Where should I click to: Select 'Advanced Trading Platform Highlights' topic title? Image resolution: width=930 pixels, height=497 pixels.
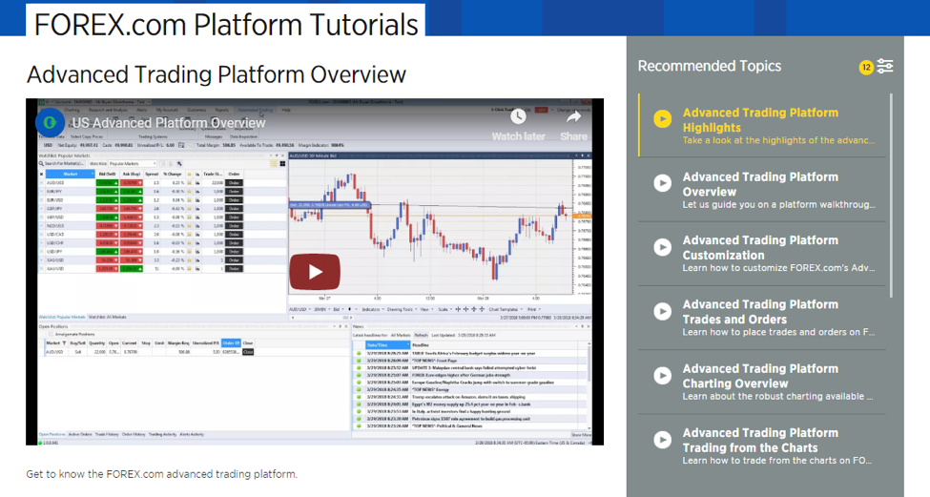[x=760, y=120]
